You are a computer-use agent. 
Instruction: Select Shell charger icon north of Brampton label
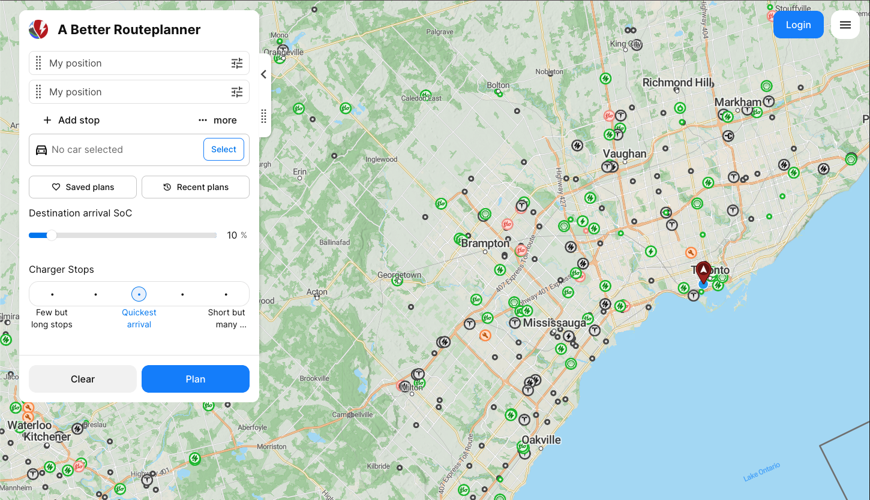coord(485,214)
